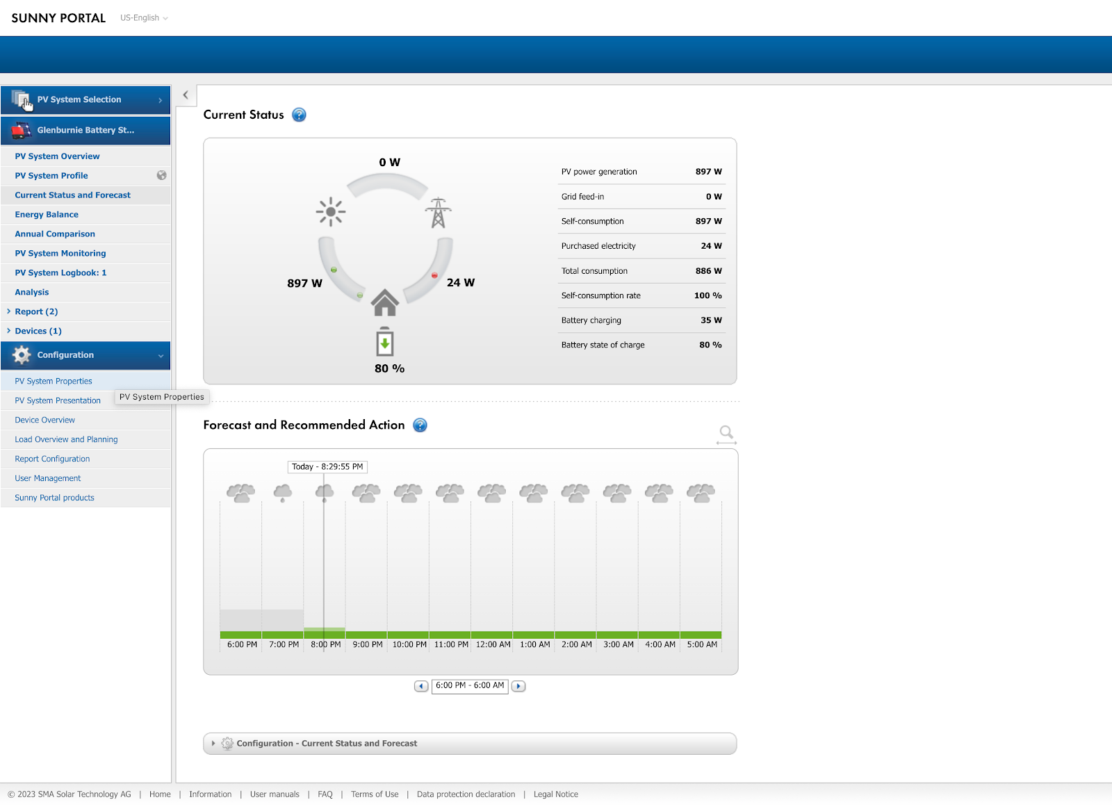
Task: Open User Management page
Action: (47, 478)
